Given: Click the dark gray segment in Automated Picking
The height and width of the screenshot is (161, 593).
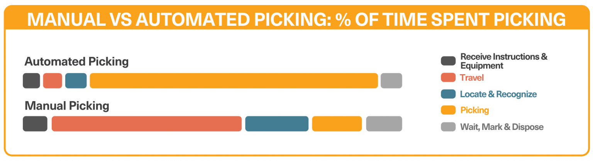Looking at the screenshot, I should pos(31,81).
